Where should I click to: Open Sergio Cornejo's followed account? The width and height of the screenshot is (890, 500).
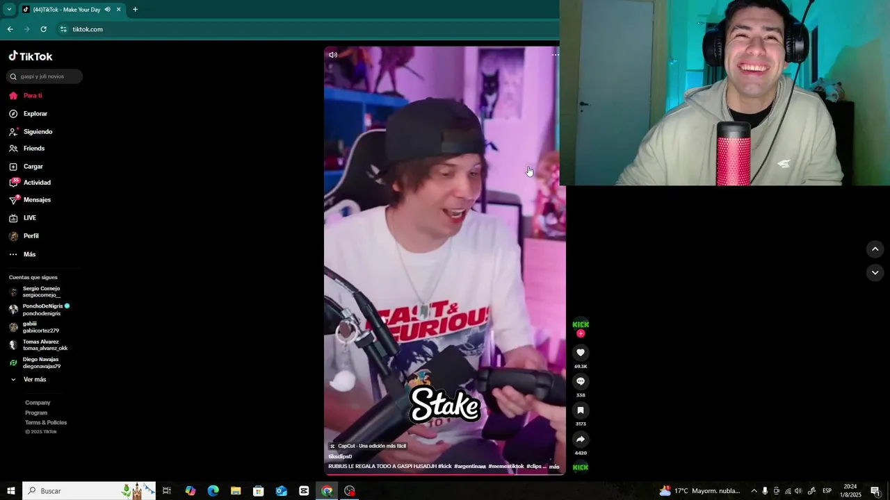[35, 292]
